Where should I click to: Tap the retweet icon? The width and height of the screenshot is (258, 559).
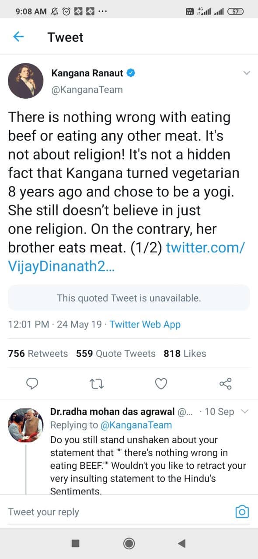(x=95, y=384)
